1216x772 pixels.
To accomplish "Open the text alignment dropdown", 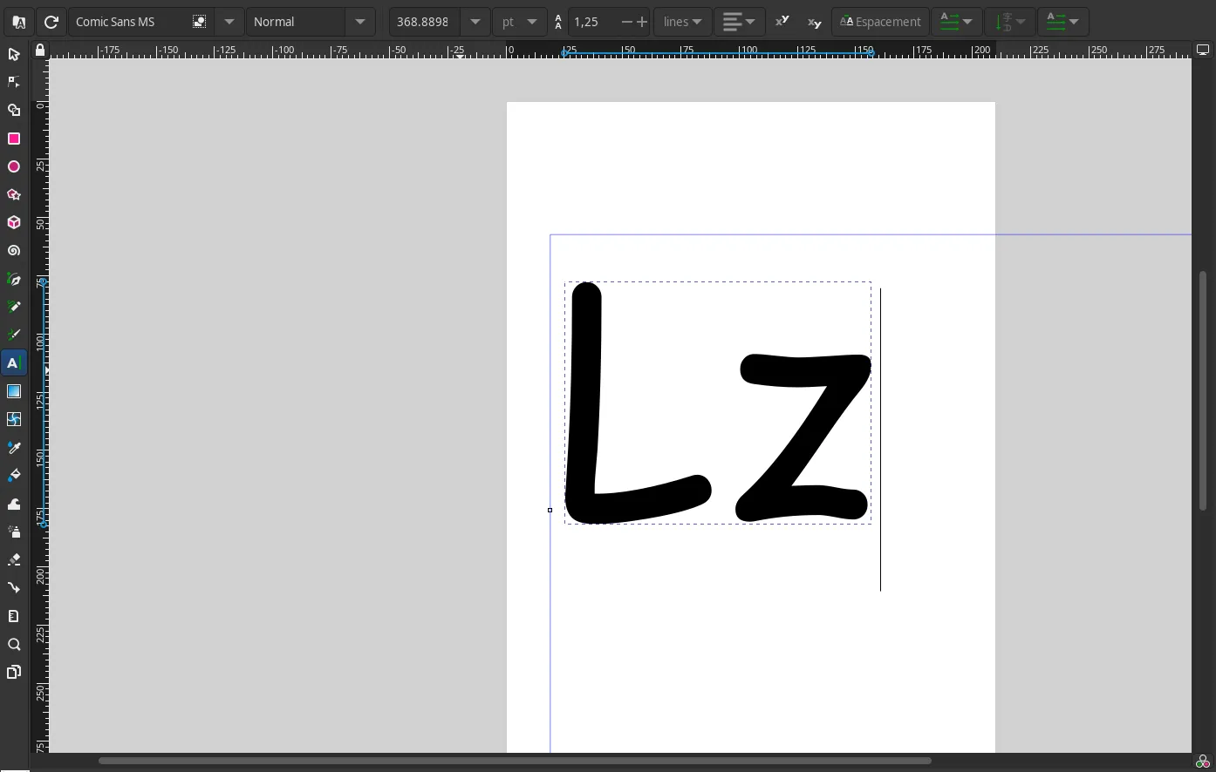I will [x=740, y=22].
